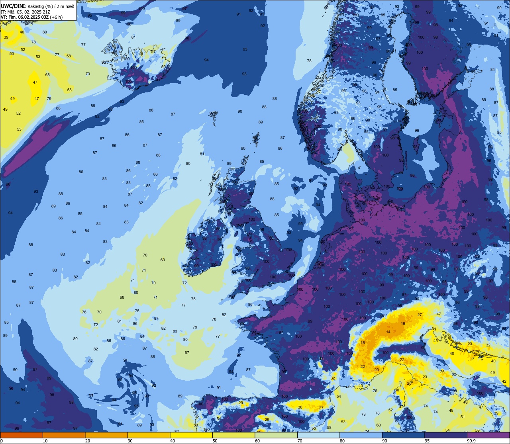This screenshot has height=444, width=510.
Task: Click the 0–10% dark orange legend segment
Action: (x=22, y=435)
